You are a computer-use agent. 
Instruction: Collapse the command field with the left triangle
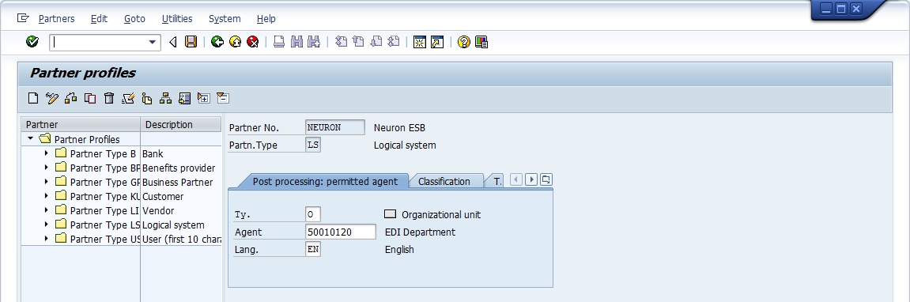tap(172, 42)
